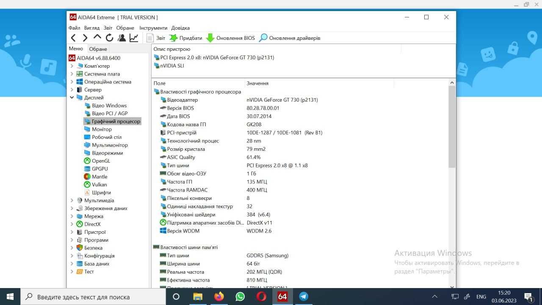
Task: Expand the Операційна система tree node
Action: coord(72,82)
